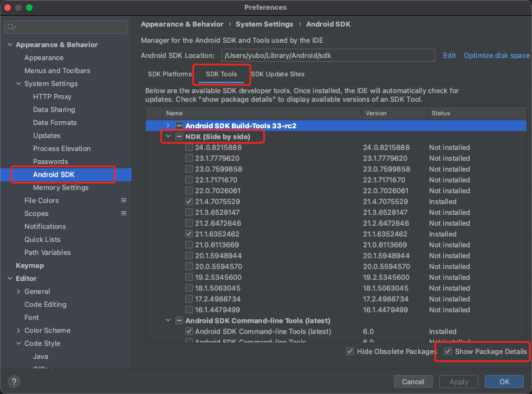Click the Apply button
The height and width of the screenshot is (394, 532).
pos(459,382)
